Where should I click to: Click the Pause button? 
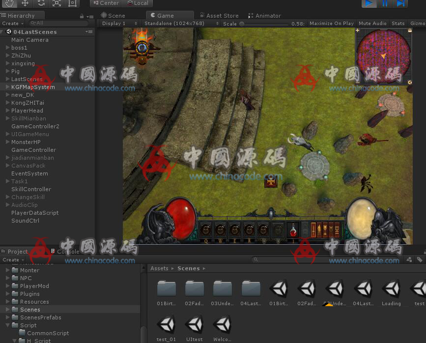click(x=385, y=3)
